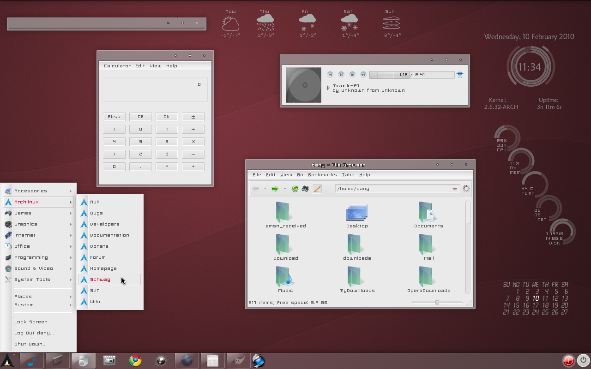
Task: Click the album art thumbnail in the player
Action: pyautogui.click(x=303, y=85)
